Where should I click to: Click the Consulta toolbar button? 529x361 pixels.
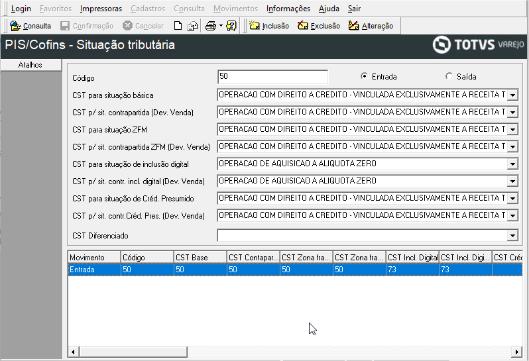click(30, 26)
